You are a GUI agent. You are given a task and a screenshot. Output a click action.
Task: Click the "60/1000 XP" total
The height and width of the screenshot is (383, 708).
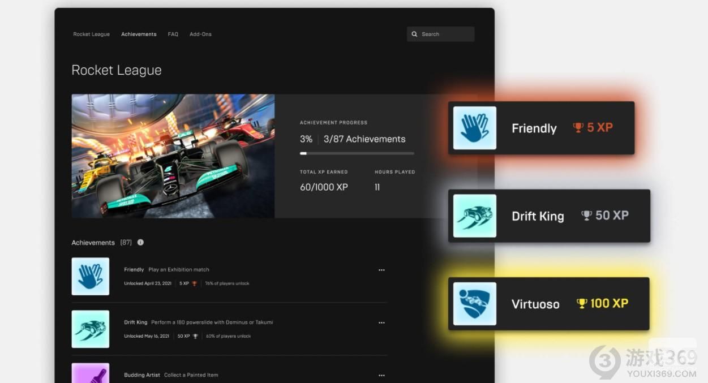pos(324,187)
